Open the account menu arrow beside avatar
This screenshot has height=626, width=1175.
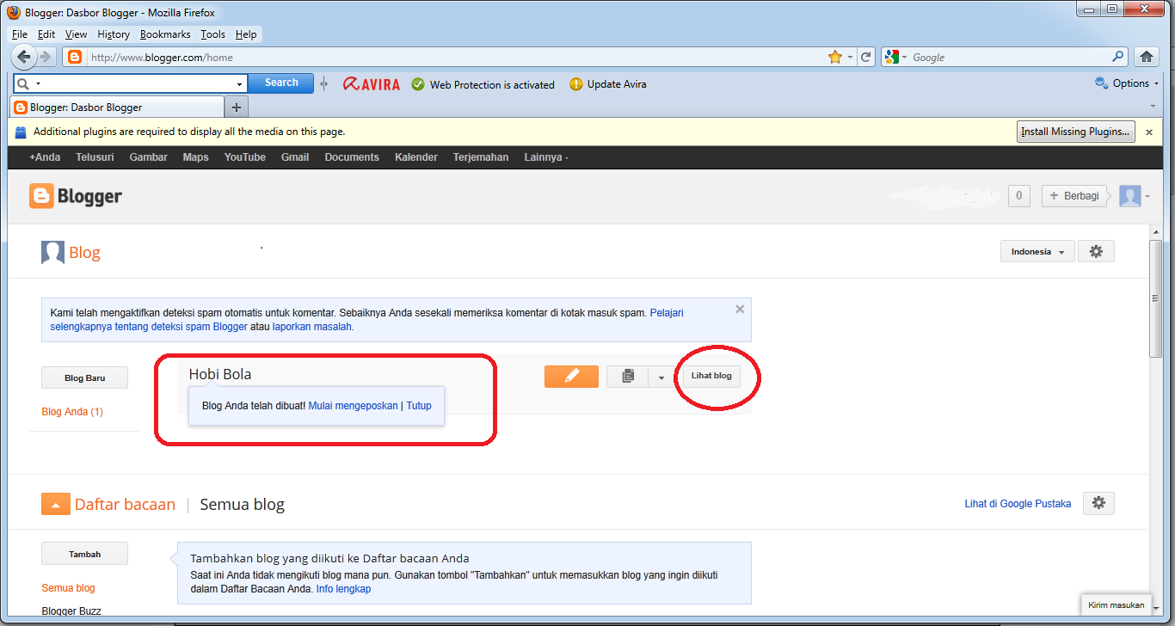[x=1147, y=197]
